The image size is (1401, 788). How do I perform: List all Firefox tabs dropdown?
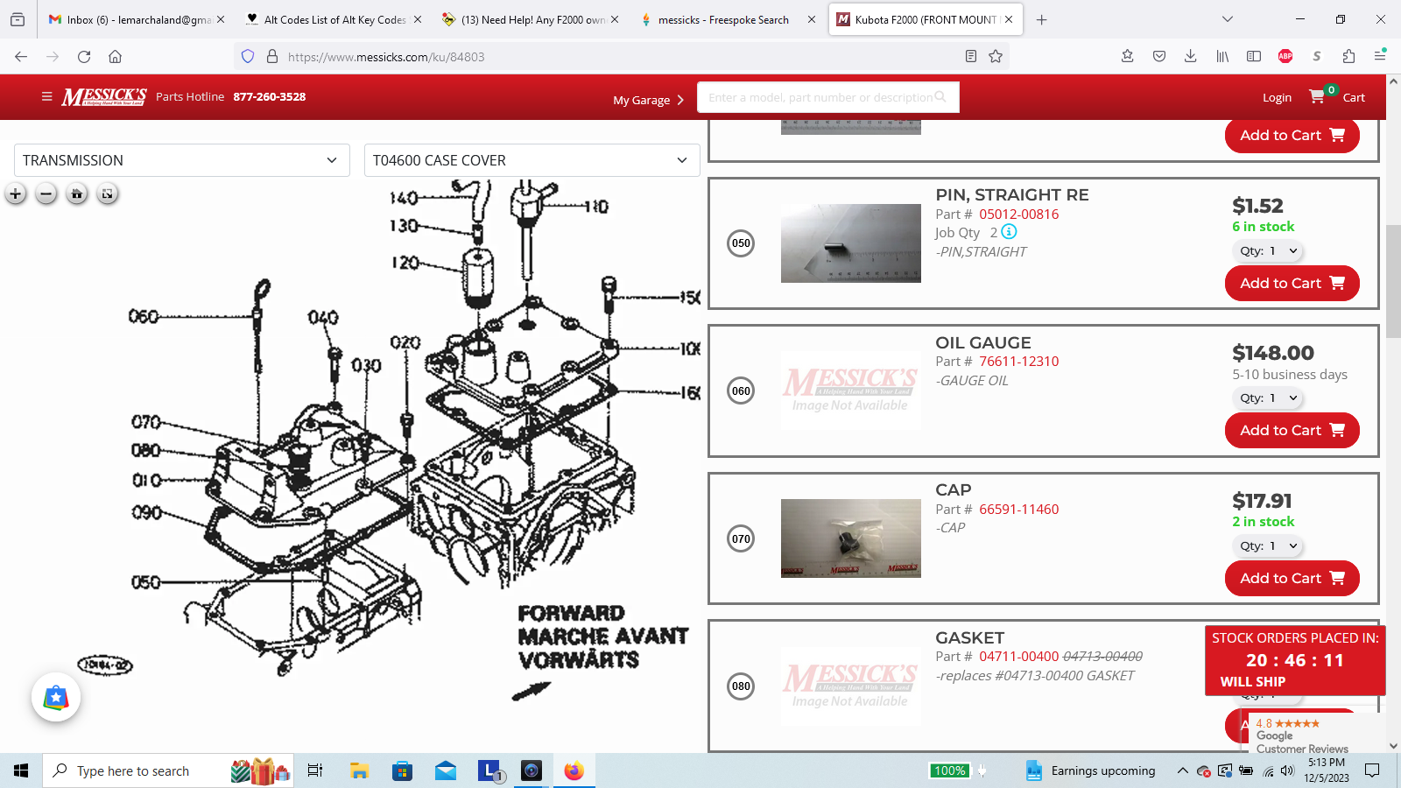coord(1227,19)
